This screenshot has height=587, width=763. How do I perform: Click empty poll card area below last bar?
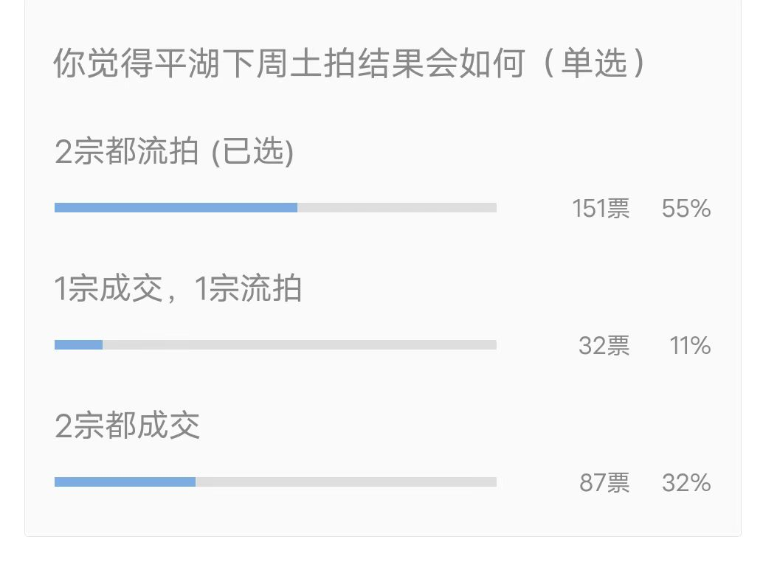[382, 513]
